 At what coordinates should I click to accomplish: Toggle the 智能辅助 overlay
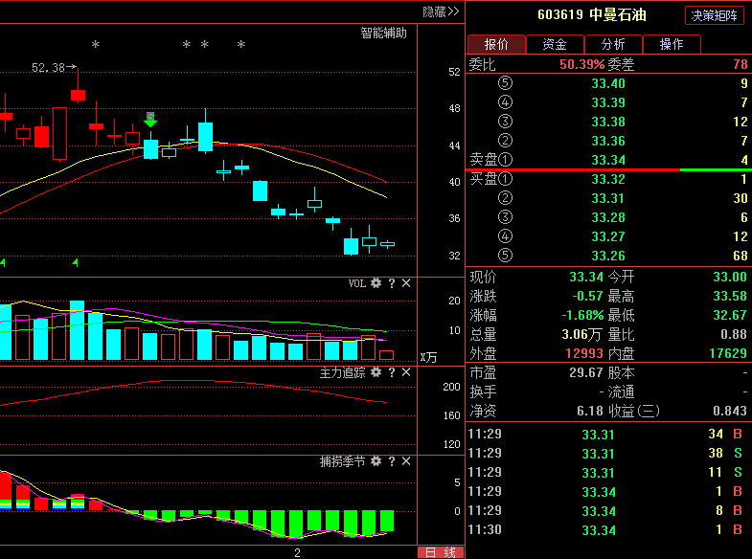[x=383, y=33]
